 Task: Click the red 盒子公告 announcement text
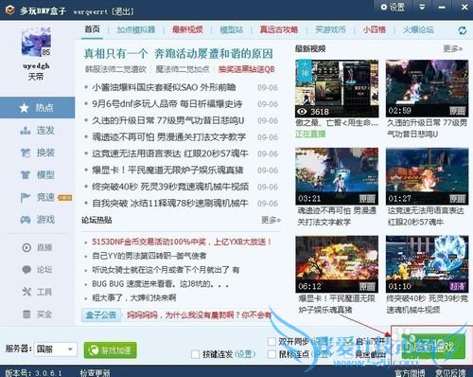coord(199,314)
